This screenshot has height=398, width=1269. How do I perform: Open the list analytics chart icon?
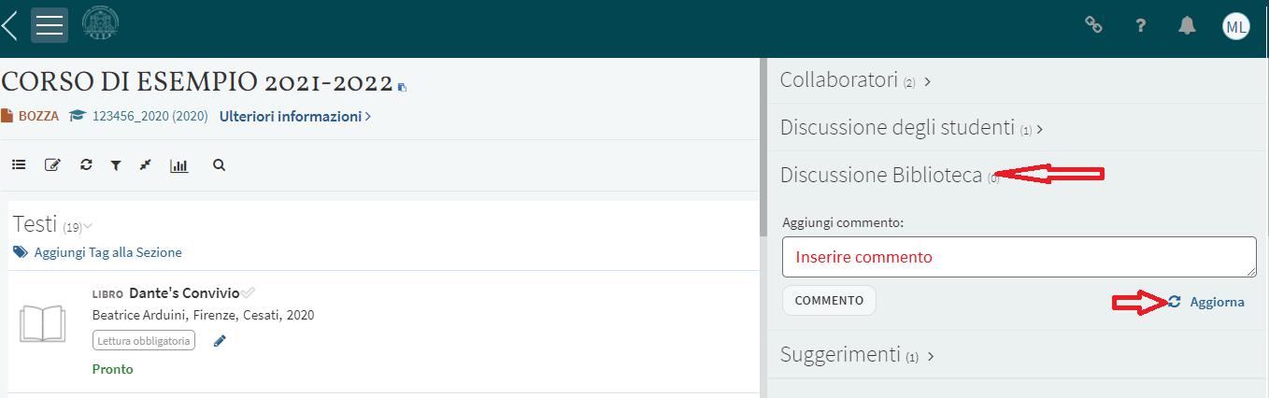(x=178, y=165)
